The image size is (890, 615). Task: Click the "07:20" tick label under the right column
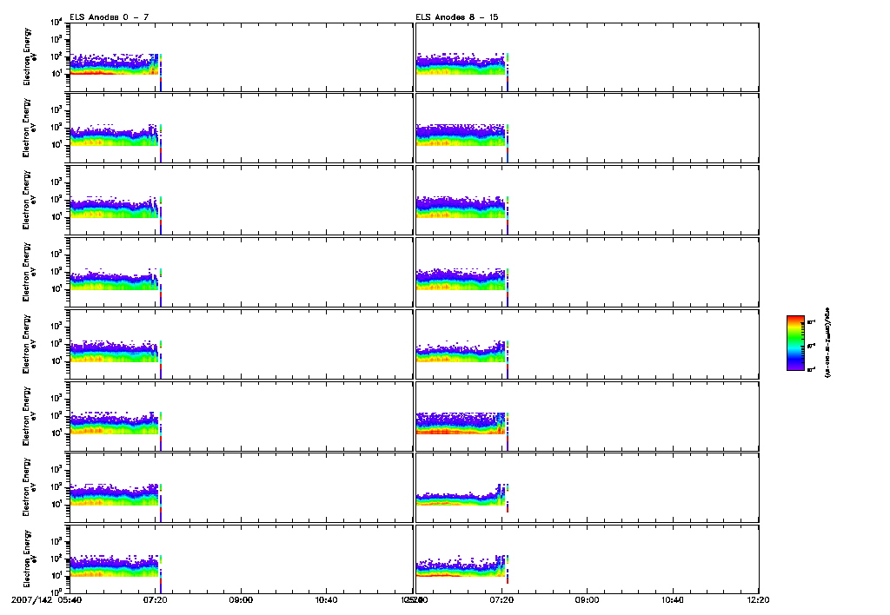501,599
